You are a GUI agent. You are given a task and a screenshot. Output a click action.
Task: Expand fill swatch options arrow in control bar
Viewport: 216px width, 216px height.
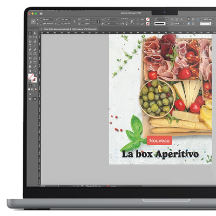[x=151, y=19]
